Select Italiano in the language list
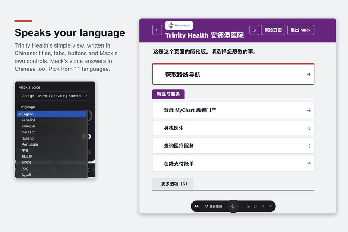 (52, 138)
